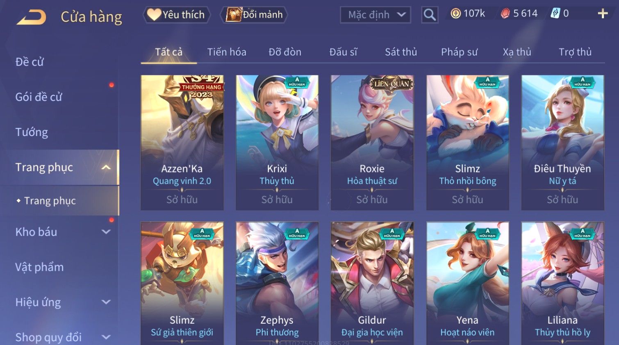This screenshot has height=345, width=619.
Task: Switch to the Sát thủ tab
Action: (x=401, y=52)
